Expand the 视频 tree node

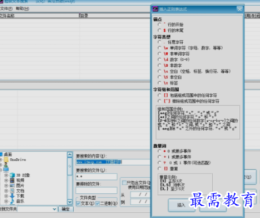[6, 181]
